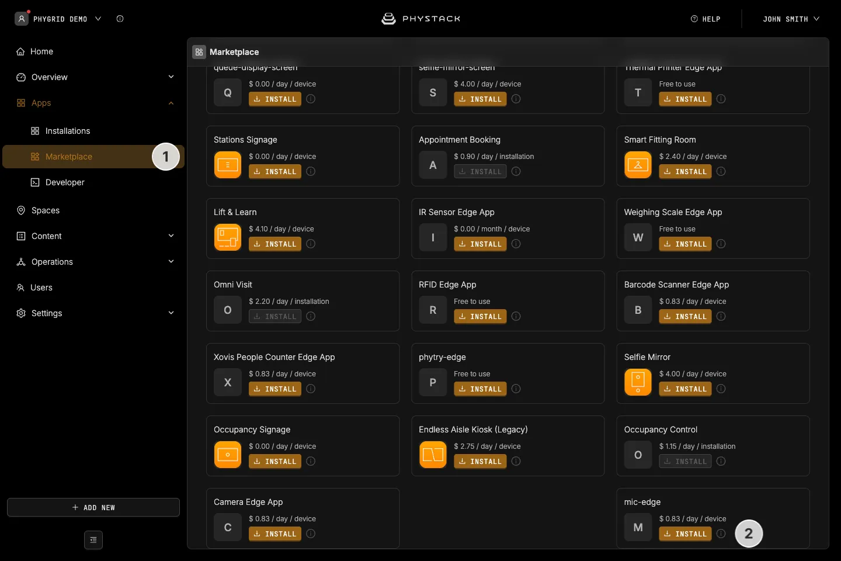Install the mic-edge app
The image size is (841, 561).
coord(685,534)
